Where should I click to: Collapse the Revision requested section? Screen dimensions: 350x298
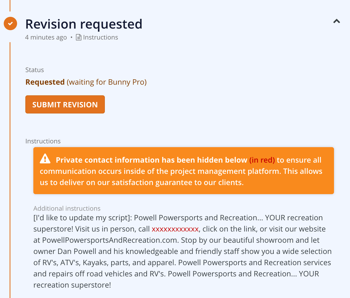[337, 21]
